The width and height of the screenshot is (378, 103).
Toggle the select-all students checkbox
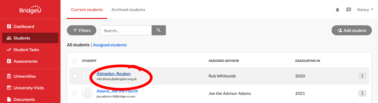tap(75, 61)
